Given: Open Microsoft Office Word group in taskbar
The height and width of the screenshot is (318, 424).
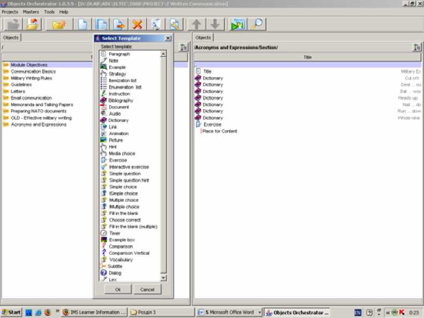Looking at the screenshot, I should [x=228, y=312].
